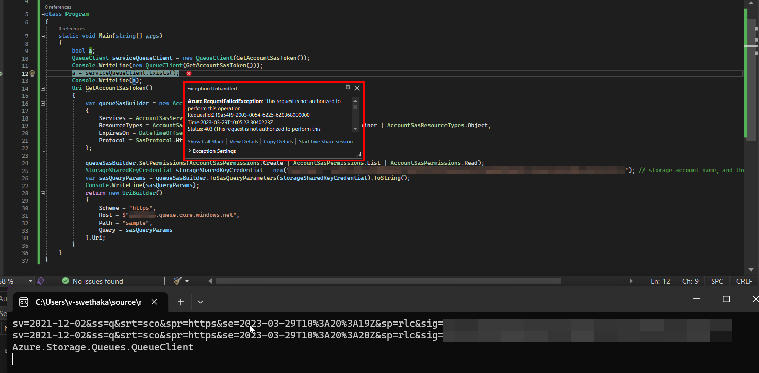
Task: Expand Exception Settings section
Action: 212,151
